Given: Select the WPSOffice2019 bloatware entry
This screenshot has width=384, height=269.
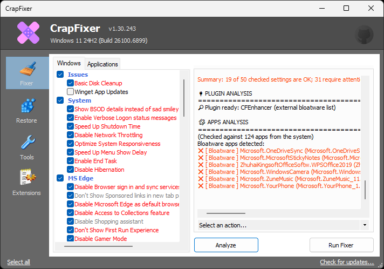Looking at the screenshot, I should click(x=279, y=165).
